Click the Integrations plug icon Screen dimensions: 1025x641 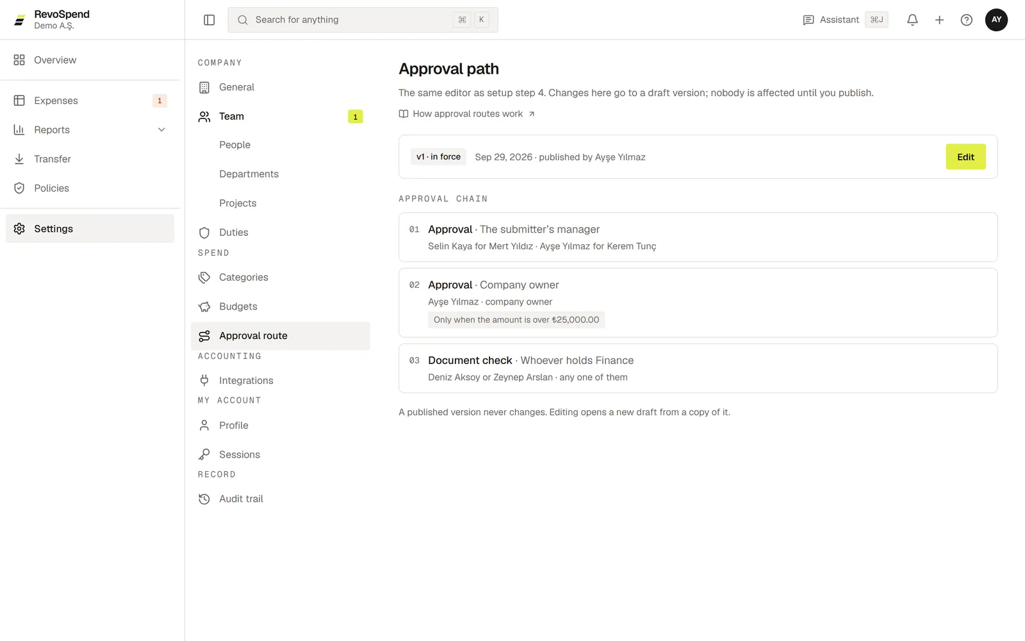coord(204,380)
